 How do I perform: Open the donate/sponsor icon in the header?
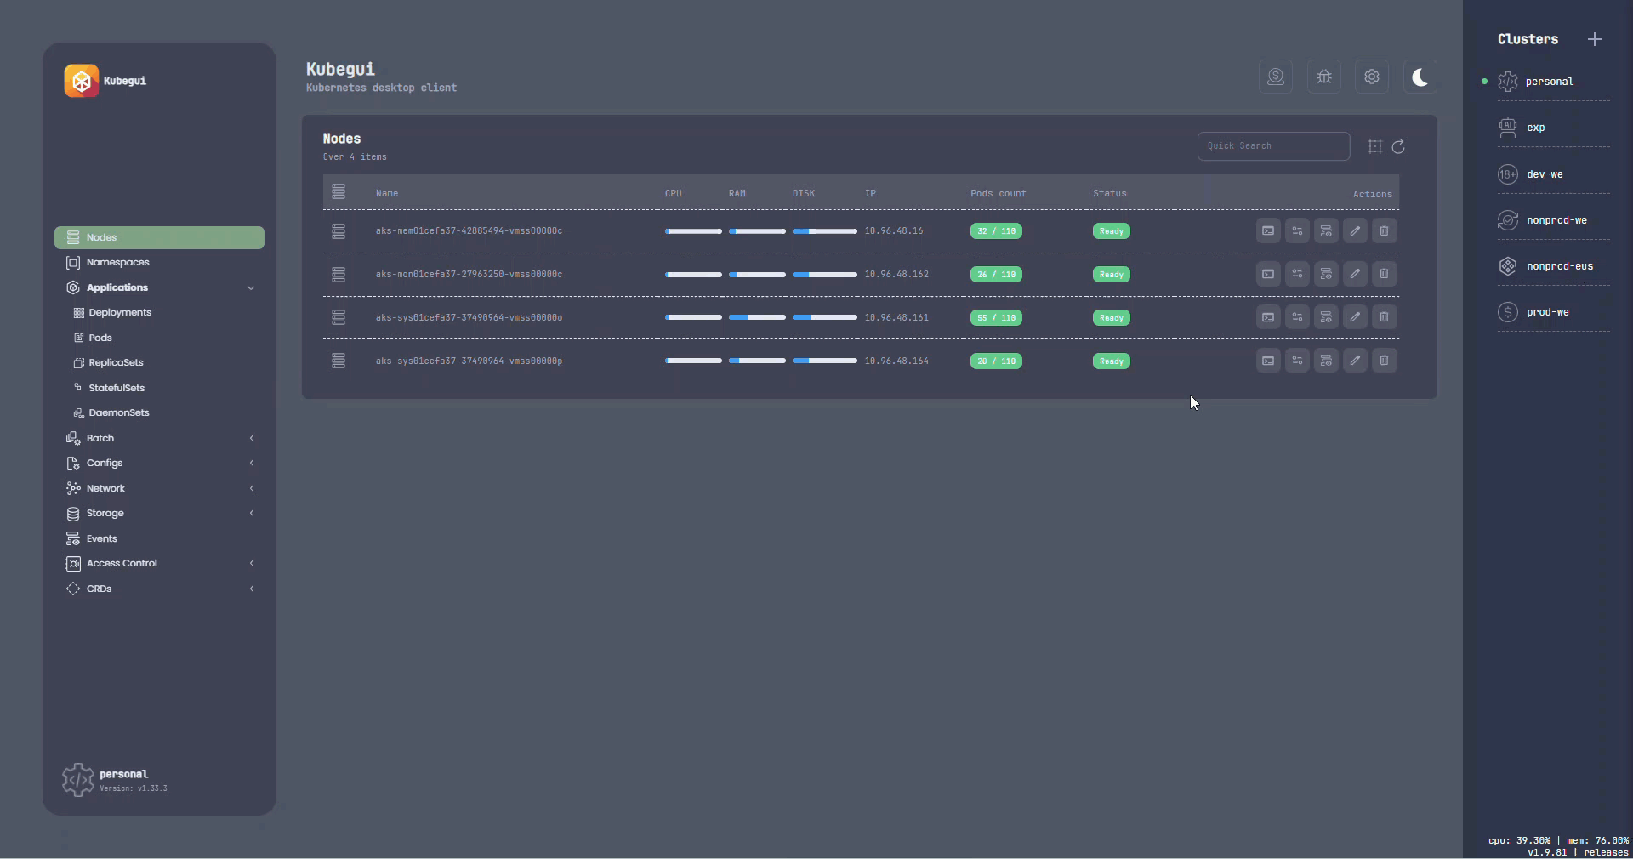coord(1276,77)
